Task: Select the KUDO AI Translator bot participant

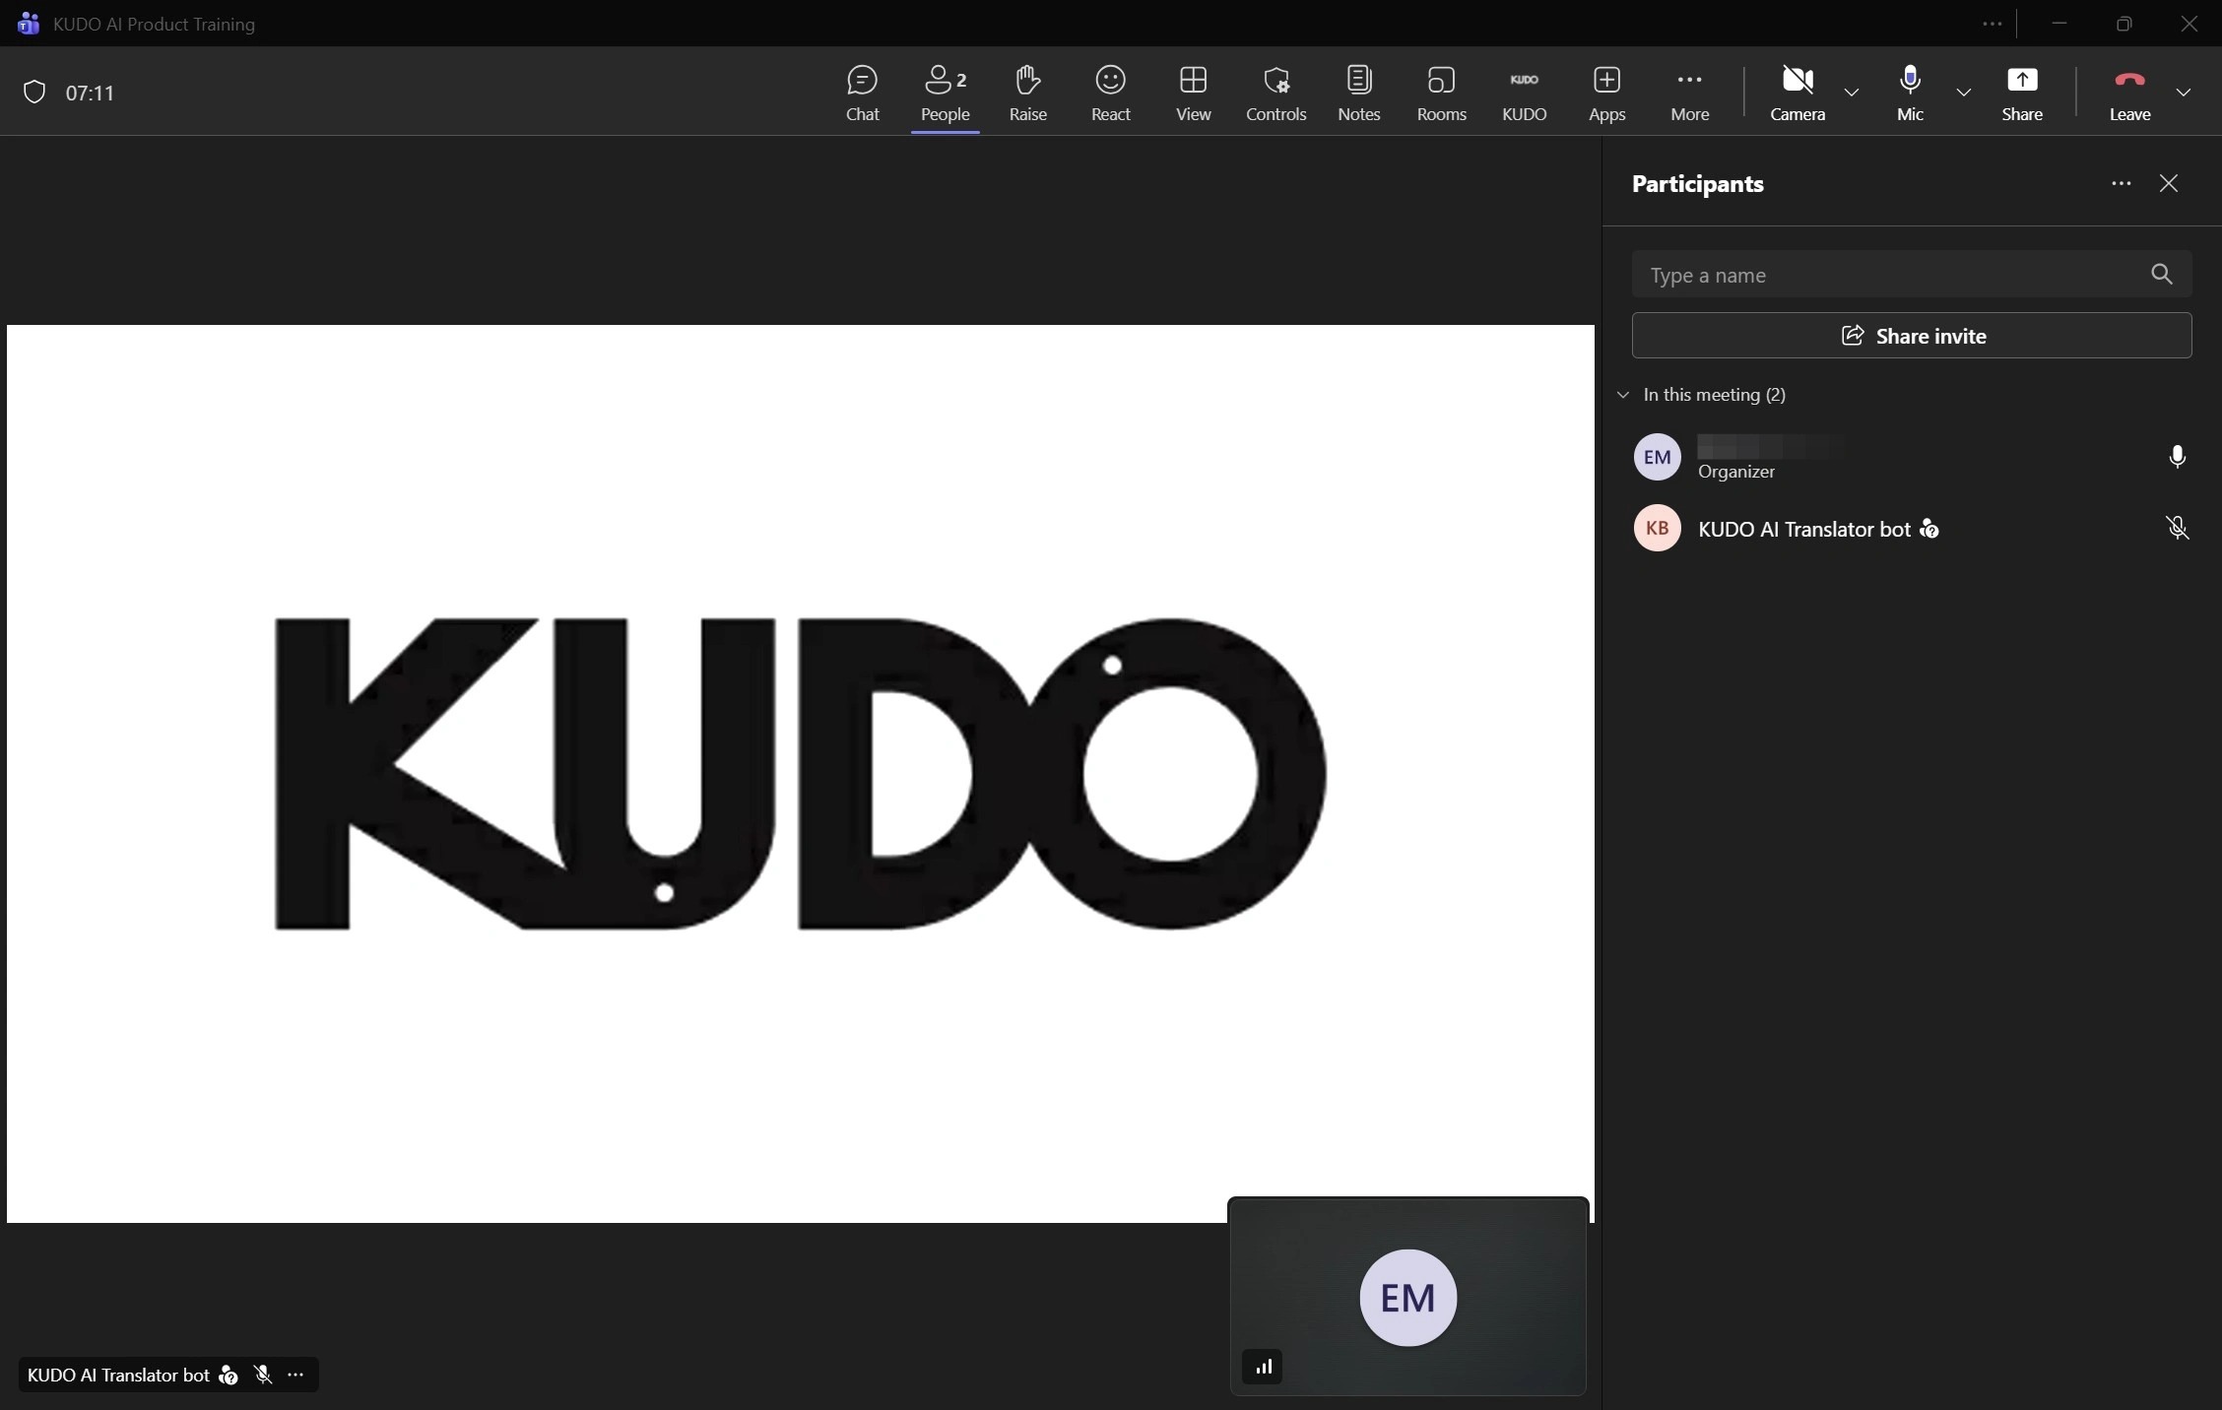Action: [x=1911, y=529]
